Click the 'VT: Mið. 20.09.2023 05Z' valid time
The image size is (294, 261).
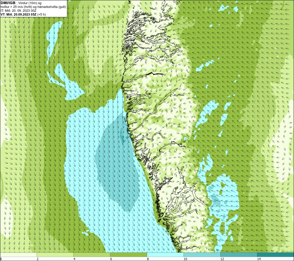[19, 14]
